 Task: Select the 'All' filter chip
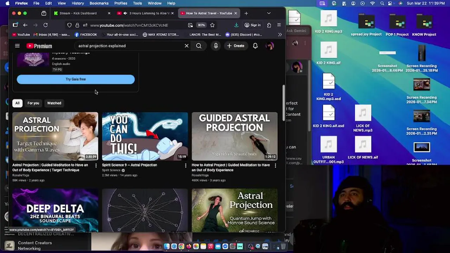pyautogui.click(x=17, y=103)
